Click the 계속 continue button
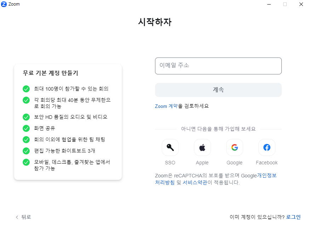 tap(218, 90)
